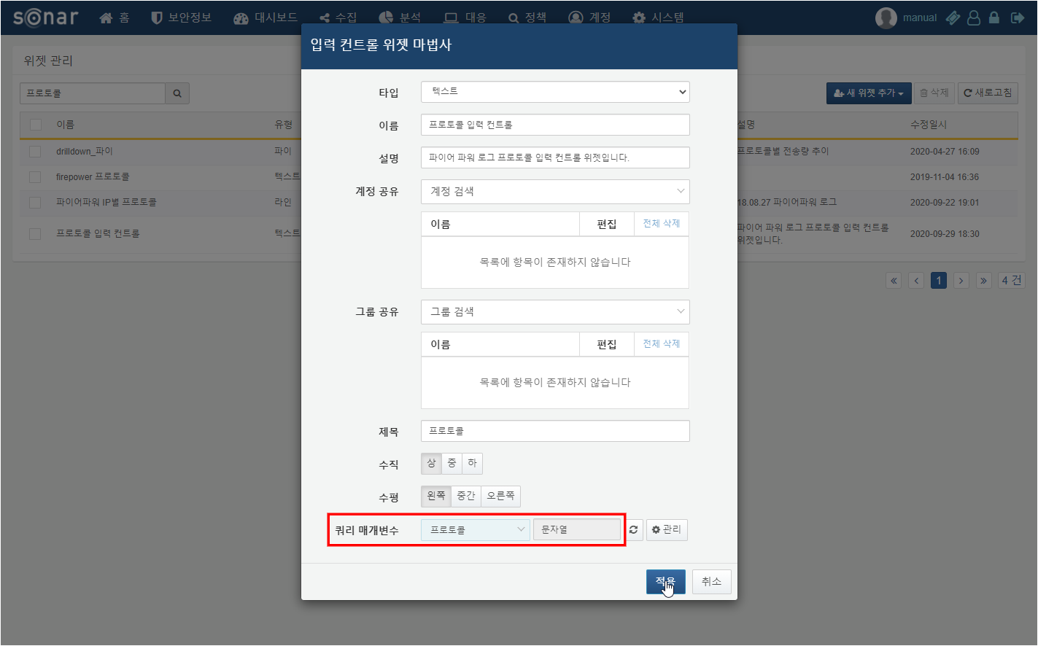Open the 홈 menu
Image resolution: width=1038 pixels, height=646 pixels.
pos(115,17)
